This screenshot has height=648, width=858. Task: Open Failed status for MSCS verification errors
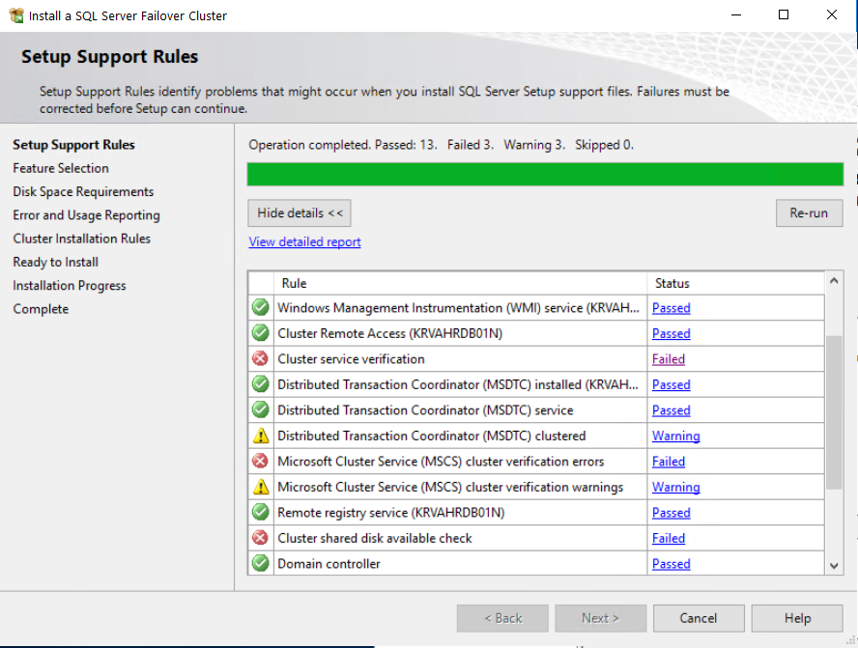(x=668, y=462)
